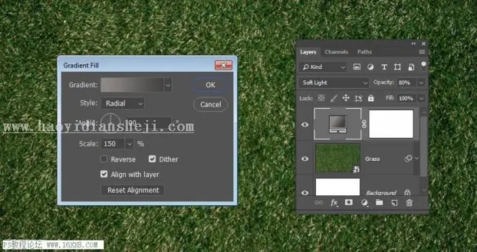Switch to the Channels tab
This screenshot has height=252, width=477.
click(336, 52)
